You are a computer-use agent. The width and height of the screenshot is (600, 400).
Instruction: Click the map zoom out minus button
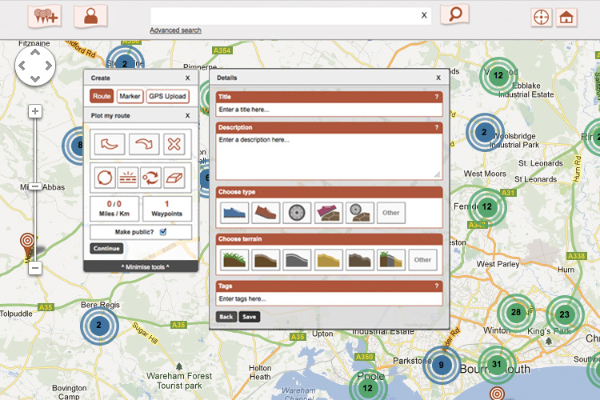coord(34,268)
